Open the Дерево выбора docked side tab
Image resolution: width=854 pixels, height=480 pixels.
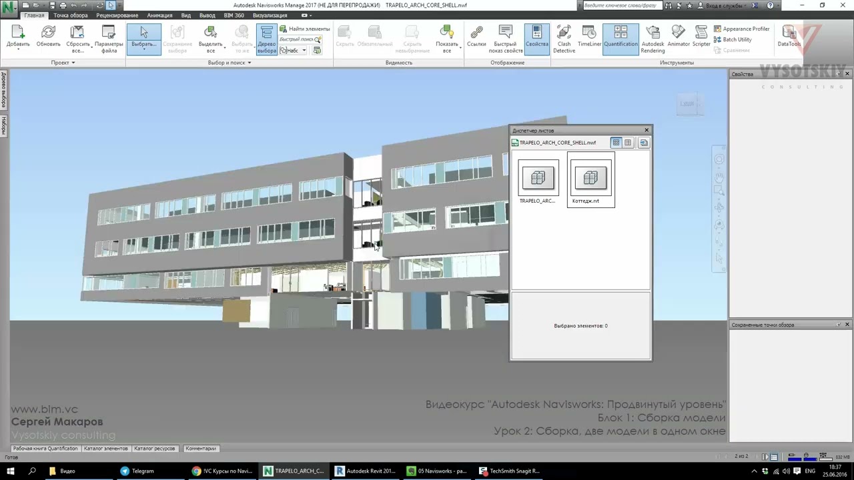[x=3, y=90]
